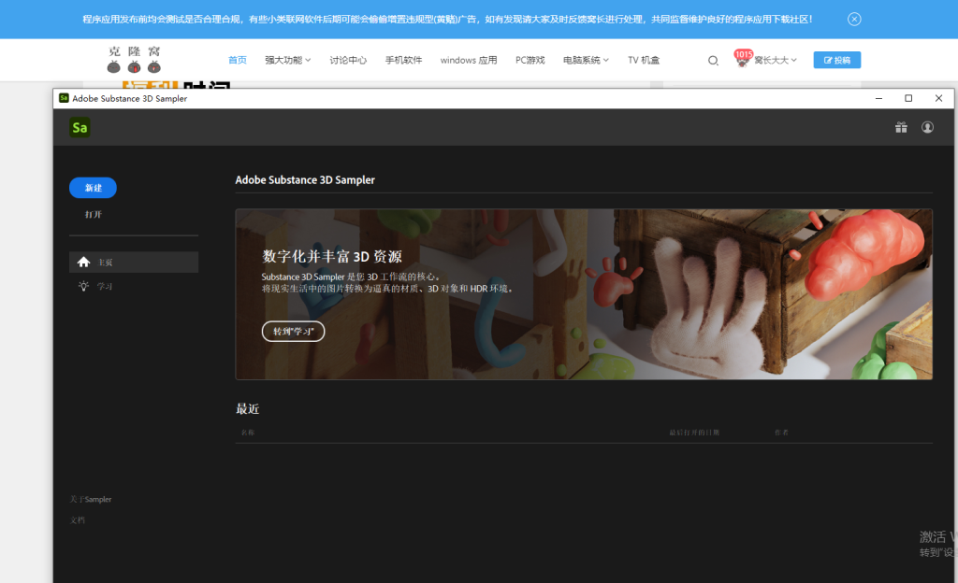Expand the 窝长大大 user dropdown
This screenshot has width=958, height=583.
pyautogui.click(x=776, y=60)
